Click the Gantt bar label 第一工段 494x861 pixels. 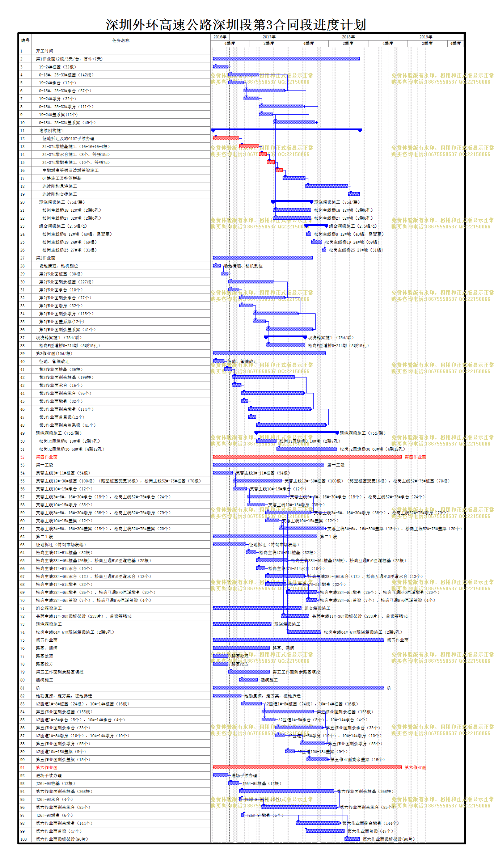(x=336, y=465)
